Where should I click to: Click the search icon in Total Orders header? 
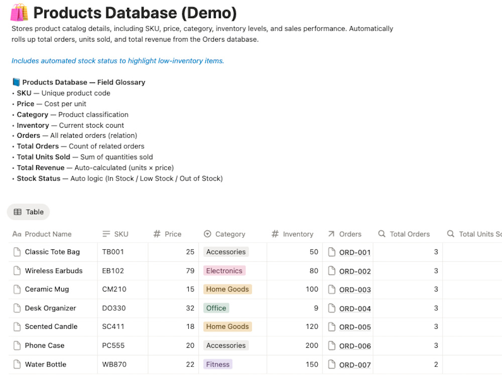coord(382,234)
